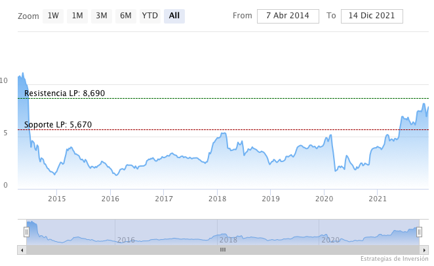Click the From date field

click(x=288, y=16)
